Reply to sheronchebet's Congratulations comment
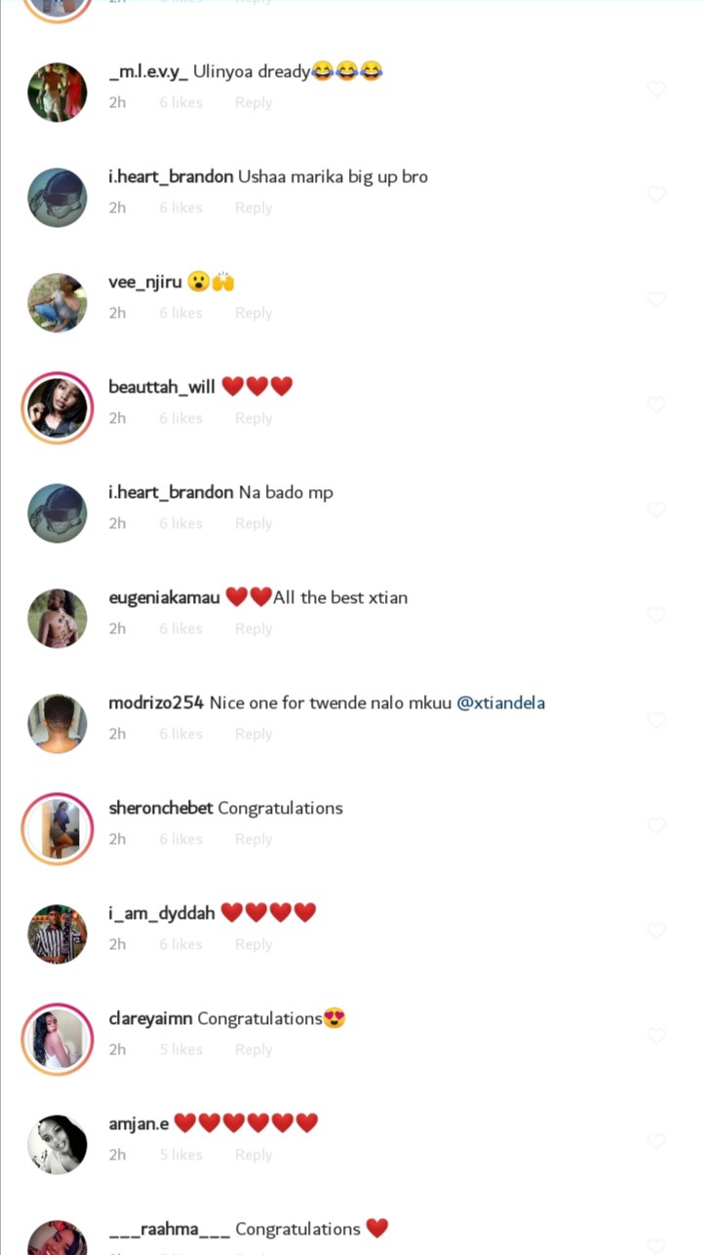 (253, 839)
